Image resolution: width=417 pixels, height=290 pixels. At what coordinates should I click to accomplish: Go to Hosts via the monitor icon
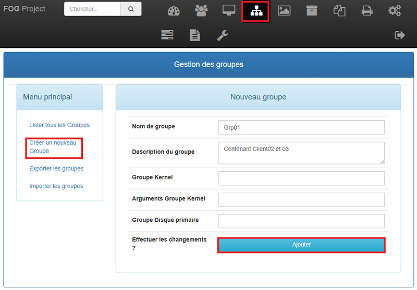tap(228, 10)
